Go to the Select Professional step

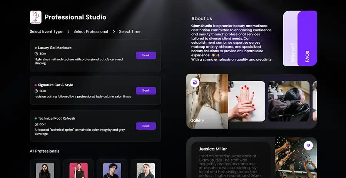pyautogui.click(x=91, y=32)
